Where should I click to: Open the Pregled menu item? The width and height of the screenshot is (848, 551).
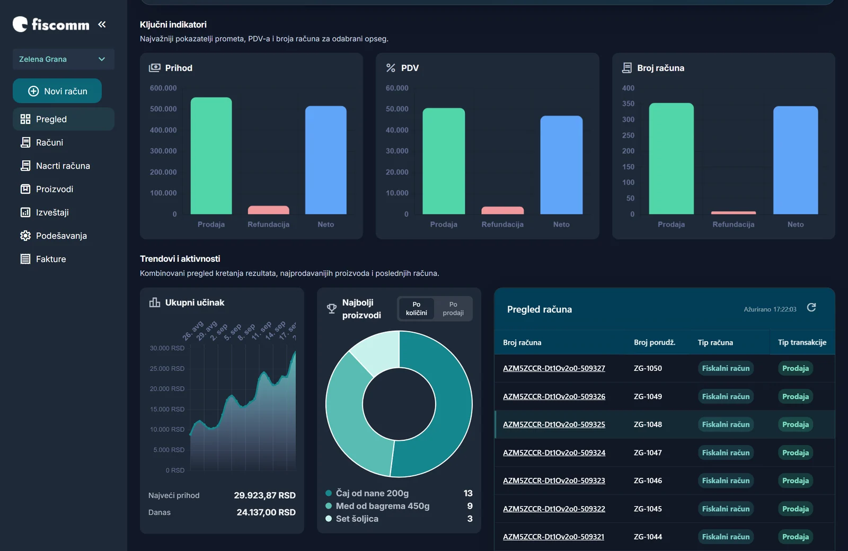(x=64, y=119)
